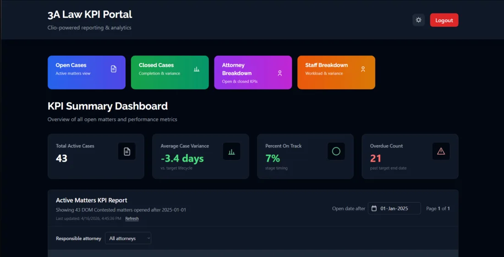Image resolution: width=504 pixels, height=257 pixels.
Task: Go to Attorney Breakdown view
Action: [x=253, y=72]
